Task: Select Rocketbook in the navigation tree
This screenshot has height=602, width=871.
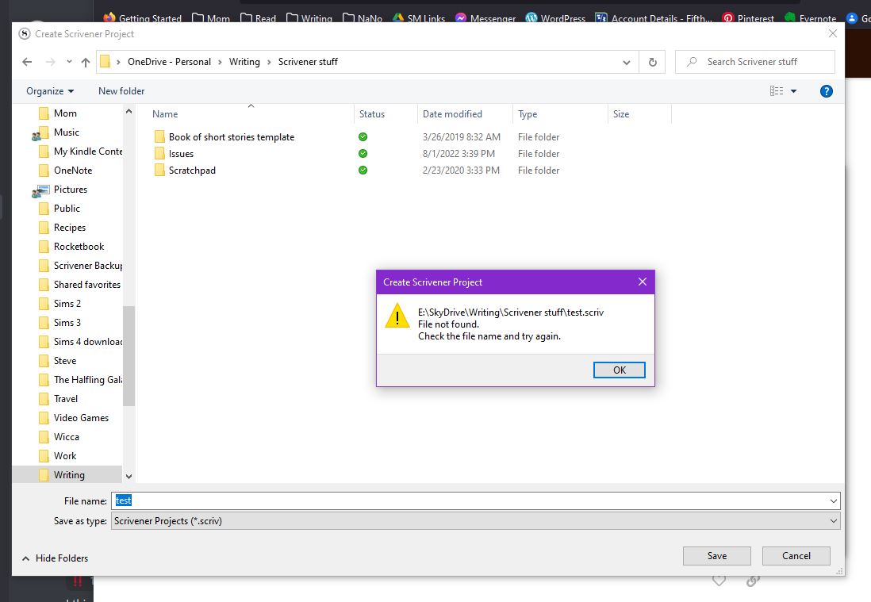Action: pyautogui.click(x=79, y=247)
